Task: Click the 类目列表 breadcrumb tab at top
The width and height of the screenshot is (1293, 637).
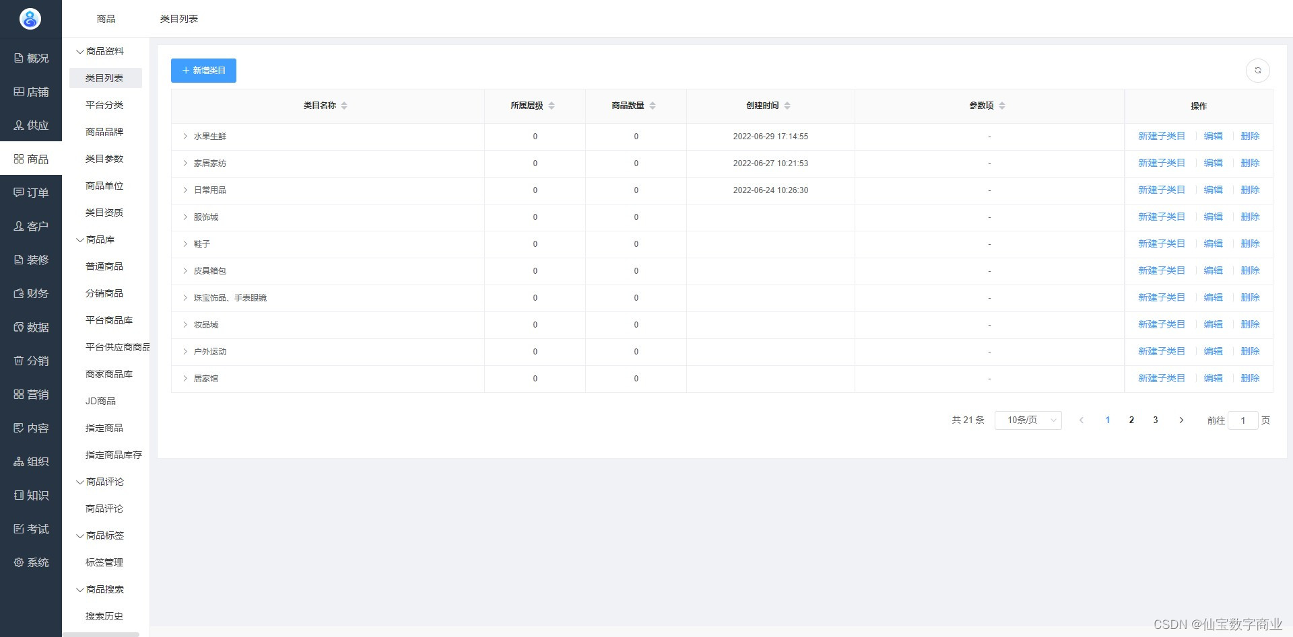Action: coord(179,19)
